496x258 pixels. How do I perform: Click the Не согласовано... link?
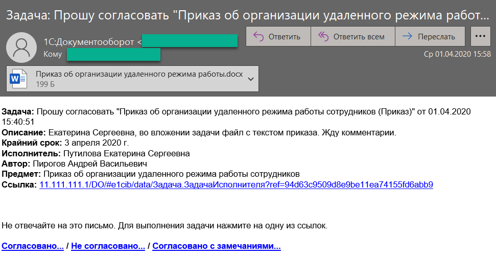(x=108, y=246)
